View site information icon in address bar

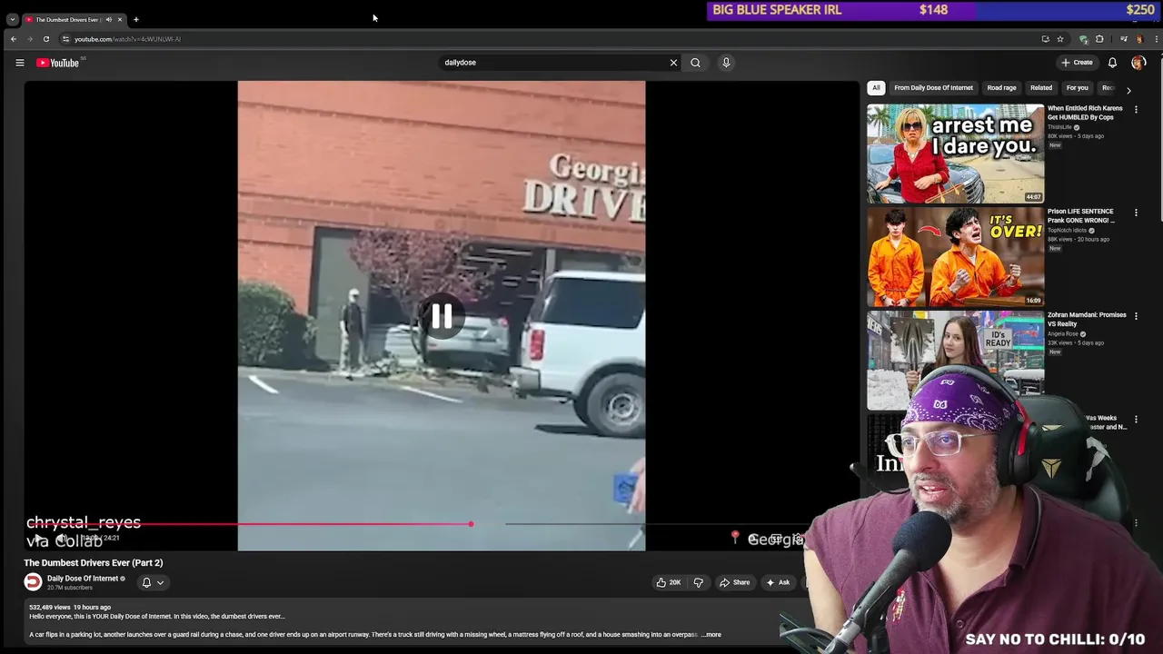[65, 39]
